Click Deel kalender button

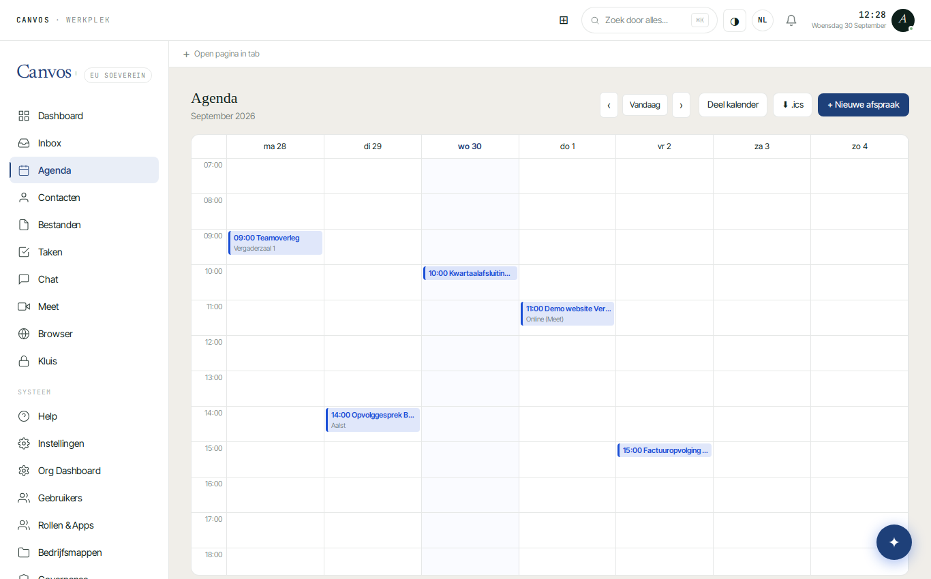coord(733,105)
